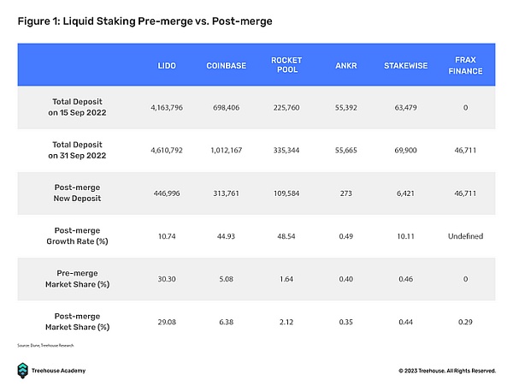513x392 pixels.
Task: Click Stakewise deposit value 69,900
Action: tap(405, 151)
